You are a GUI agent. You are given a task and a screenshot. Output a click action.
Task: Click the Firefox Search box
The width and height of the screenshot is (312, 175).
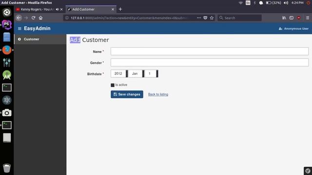tap(239, 18)
